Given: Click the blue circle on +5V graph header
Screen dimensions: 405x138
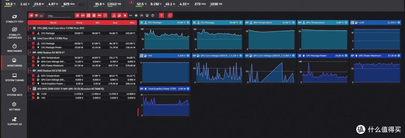Looking at the screenshot, I should (188, 55).
